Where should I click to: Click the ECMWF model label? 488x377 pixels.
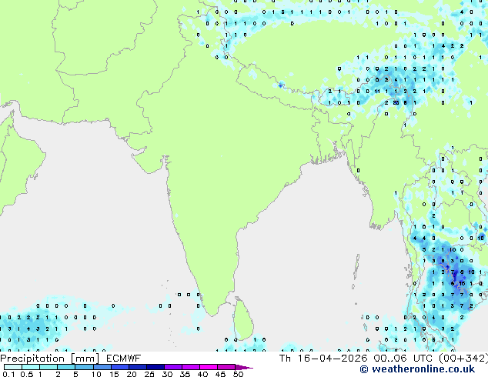pos(124,359)
